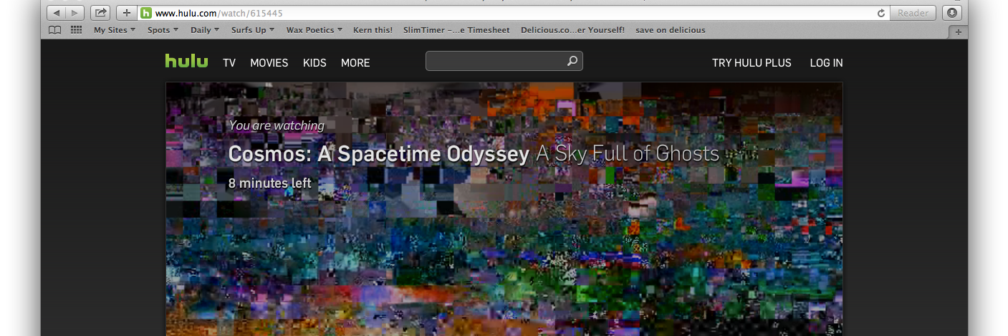The height and width of the screenshot is (336, 1008).
Task: Expand the My Sites bookmarks folder
Action: click(114, 30)
